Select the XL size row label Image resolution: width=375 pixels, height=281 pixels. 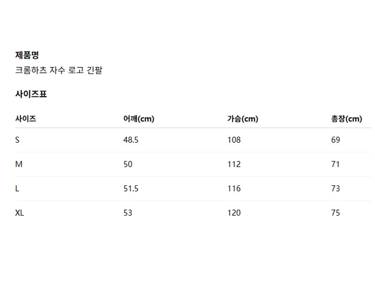point(20,213)
